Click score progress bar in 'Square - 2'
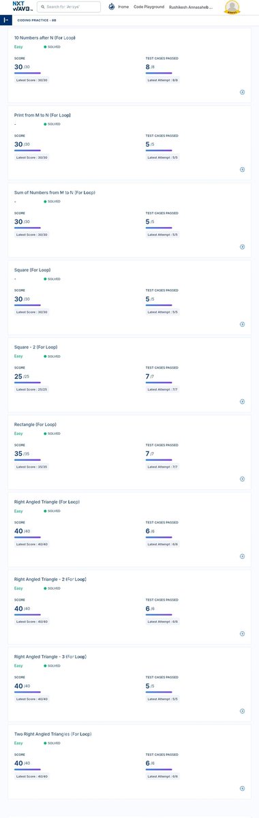Image resolution: width=259 pixels, height=818 pixels. [x=27, y=383]
